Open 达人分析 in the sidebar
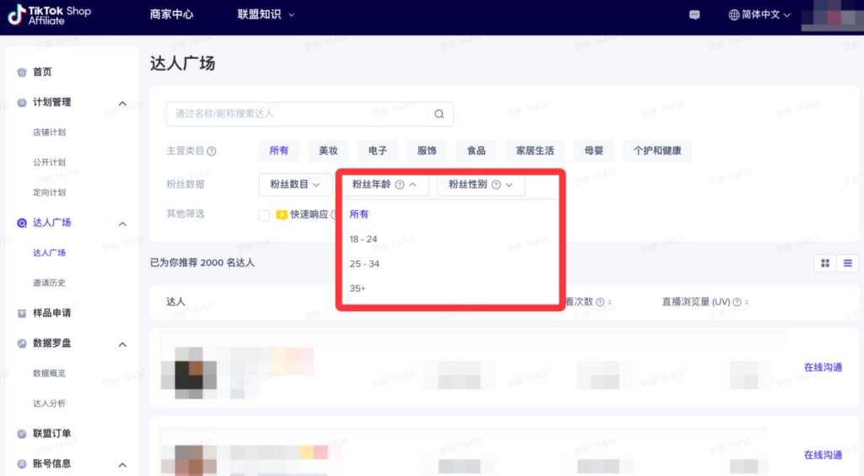Viewport: 864px width, 476px height. pos(49,403)
